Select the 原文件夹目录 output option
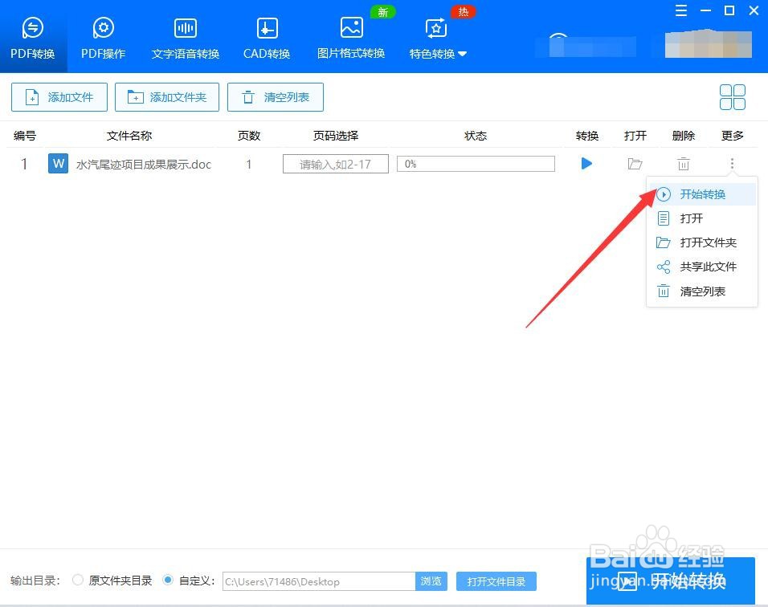 [x=78, y=581]
